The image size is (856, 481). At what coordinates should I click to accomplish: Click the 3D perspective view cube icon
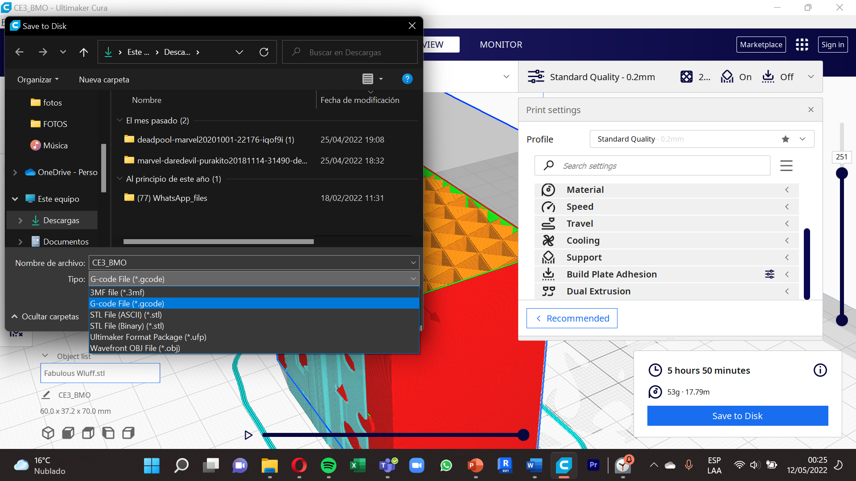(x=48, y=433)
